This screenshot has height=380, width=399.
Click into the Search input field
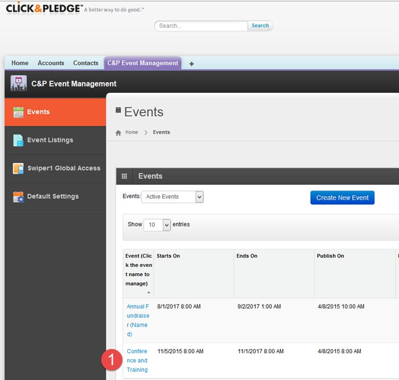201,26
